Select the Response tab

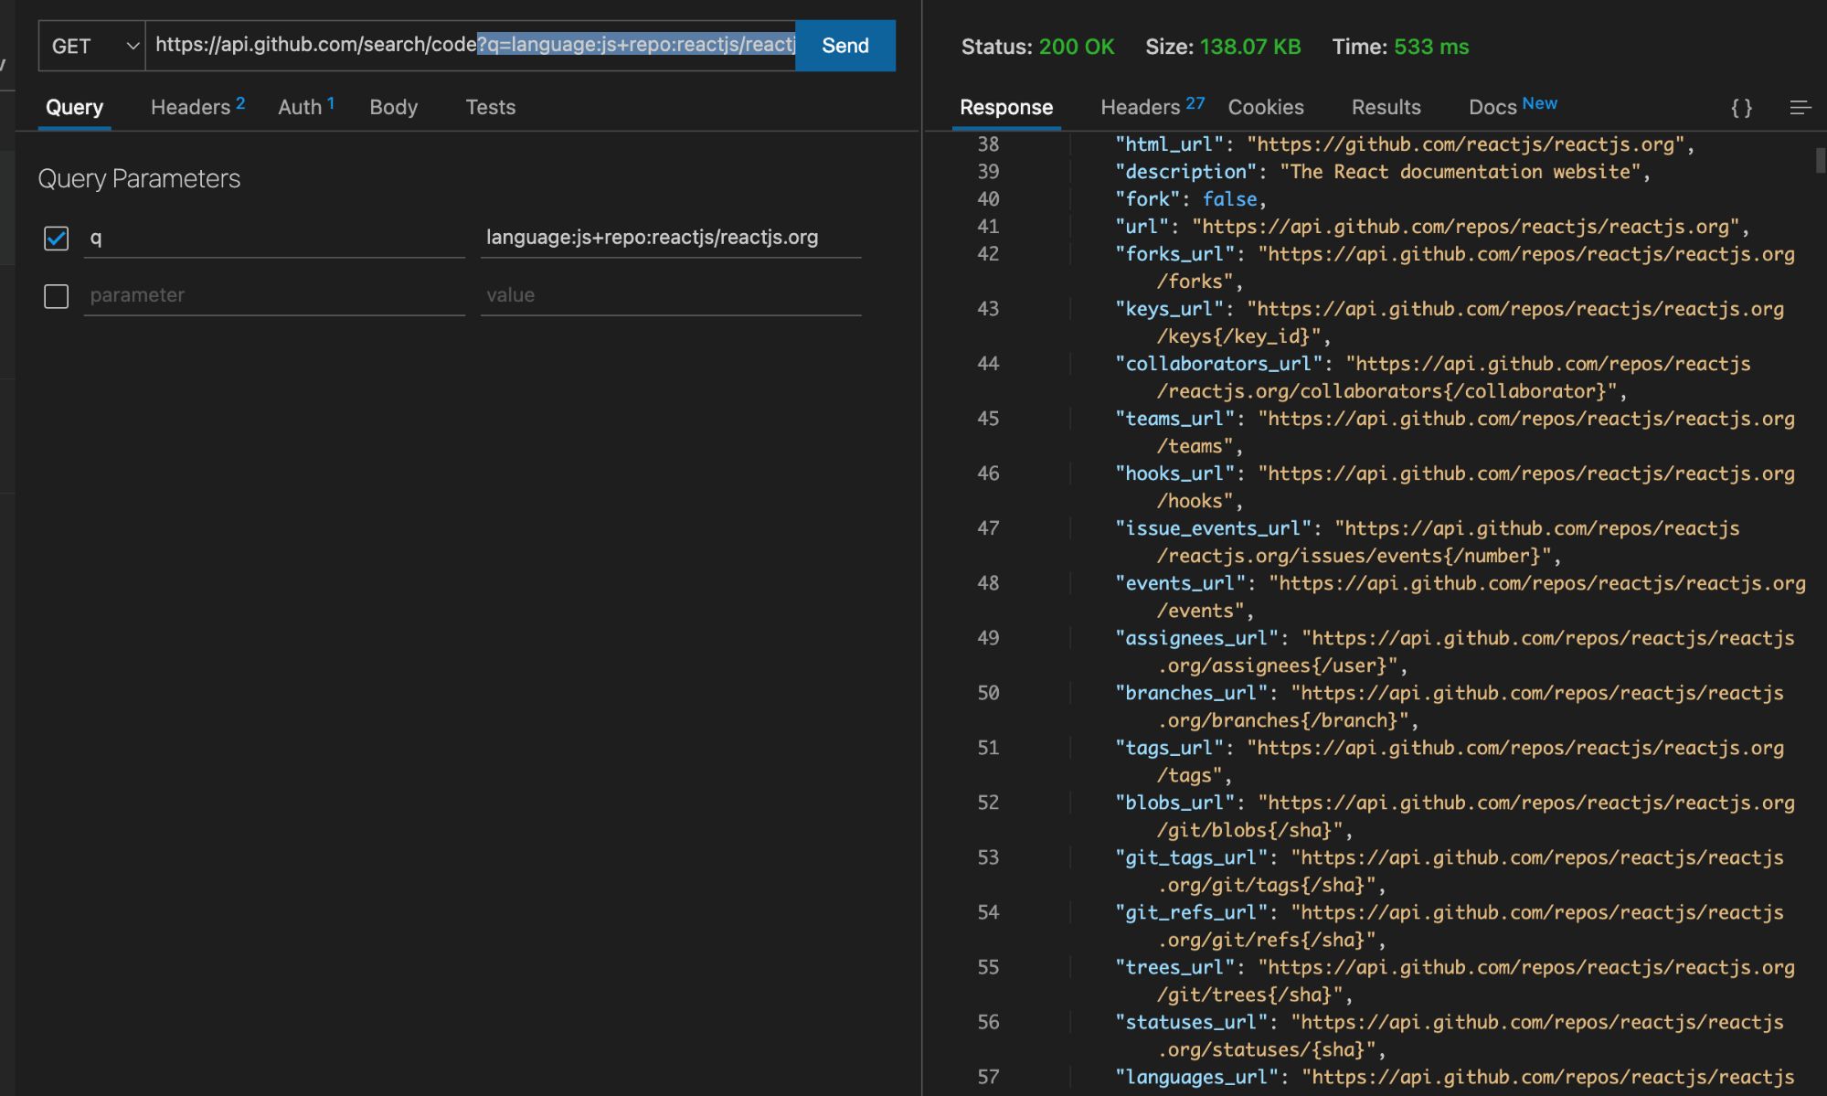click(1005, 107)
